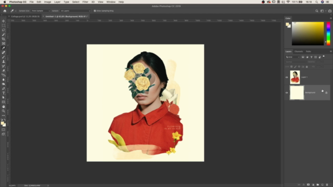The image size is (333, 187).
Task: Select the Frame tool
Action: coord(4,44)
